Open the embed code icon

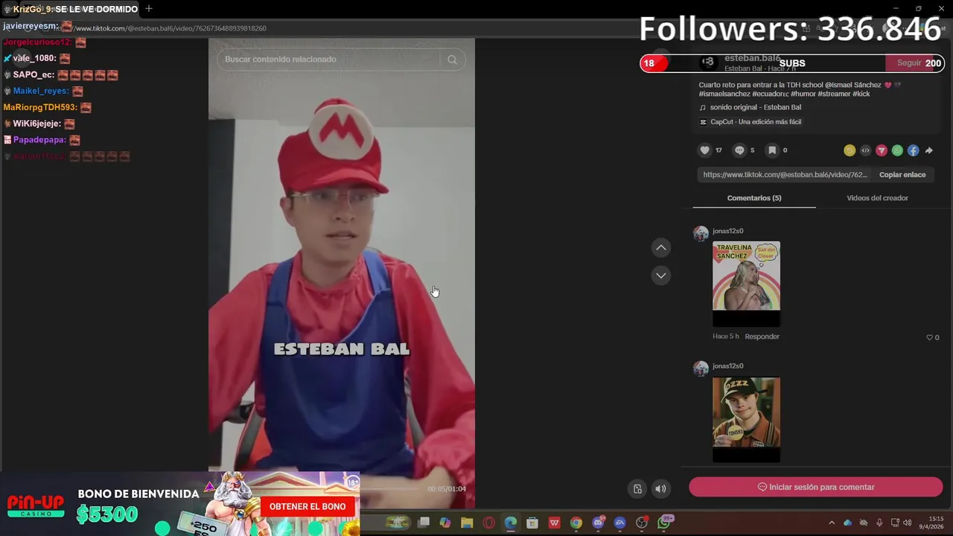[x=865, y=150]
